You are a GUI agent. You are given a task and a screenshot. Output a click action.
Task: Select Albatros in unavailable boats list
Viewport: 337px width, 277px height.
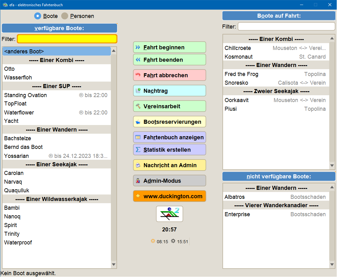[x=235, y=197]
